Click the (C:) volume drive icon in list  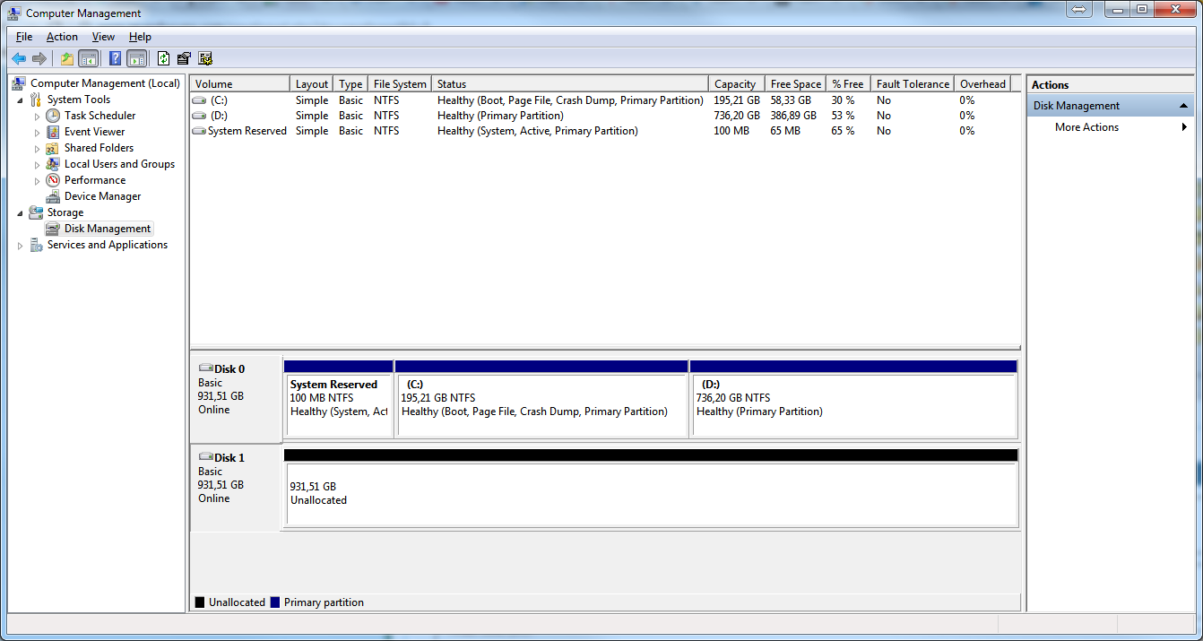coord(199,100)
